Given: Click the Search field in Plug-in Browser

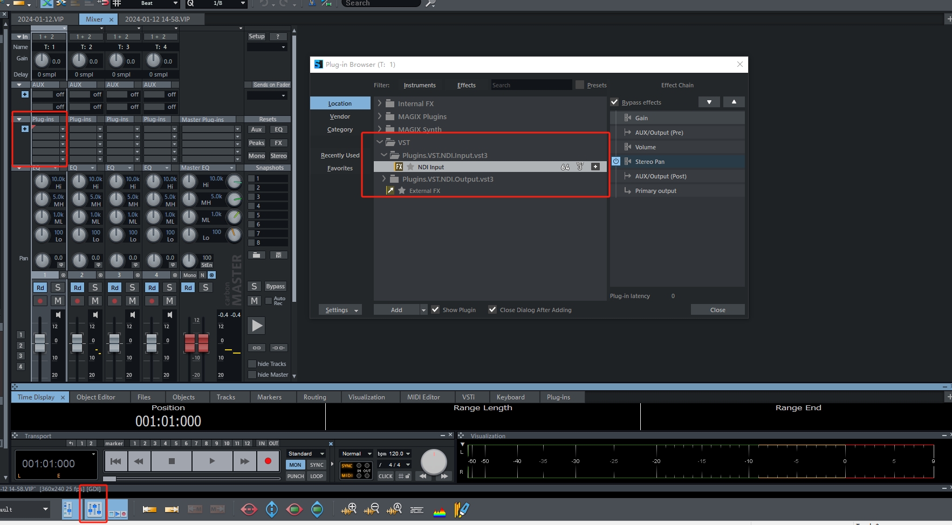Looking at the screenshot, I should [531, 85].
